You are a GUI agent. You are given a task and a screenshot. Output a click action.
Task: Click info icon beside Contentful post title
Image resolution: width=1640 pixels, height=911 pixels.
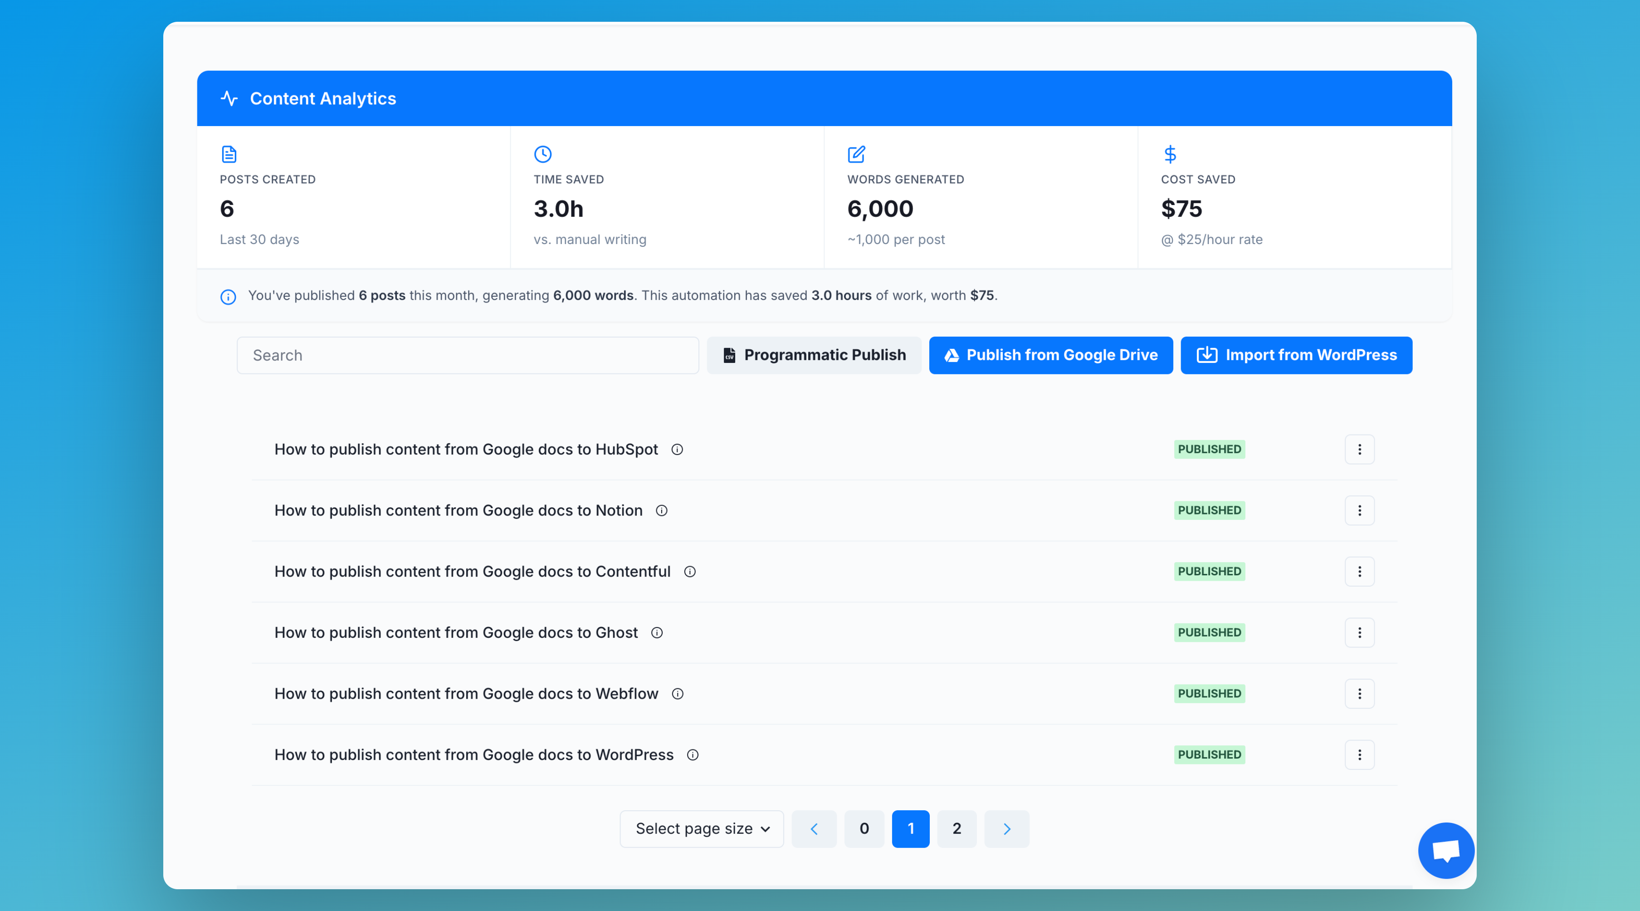coord(689,572)
